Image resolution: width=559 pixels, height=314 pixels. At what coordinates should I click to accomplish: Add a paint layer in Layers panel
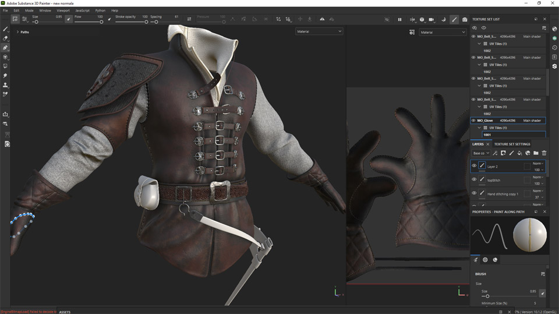tap(511, 153)
